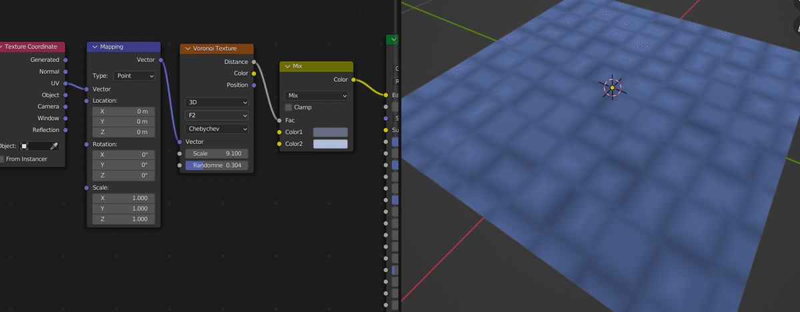Click the Mapping node Vector input socket
This screenshot has width=800, height=312.
coord(87,89)
